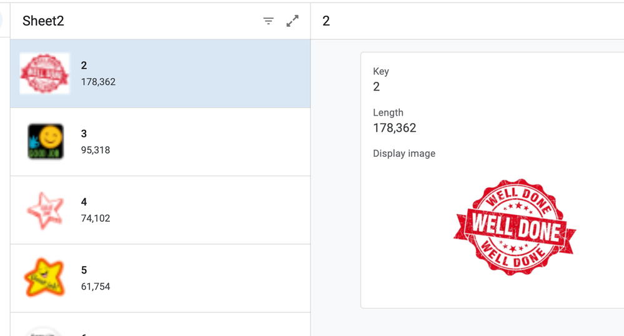The width and height of the screenshot is (624, 336).
Task: Open the filter icon in Sheet2 header
Action: [269, 21]
